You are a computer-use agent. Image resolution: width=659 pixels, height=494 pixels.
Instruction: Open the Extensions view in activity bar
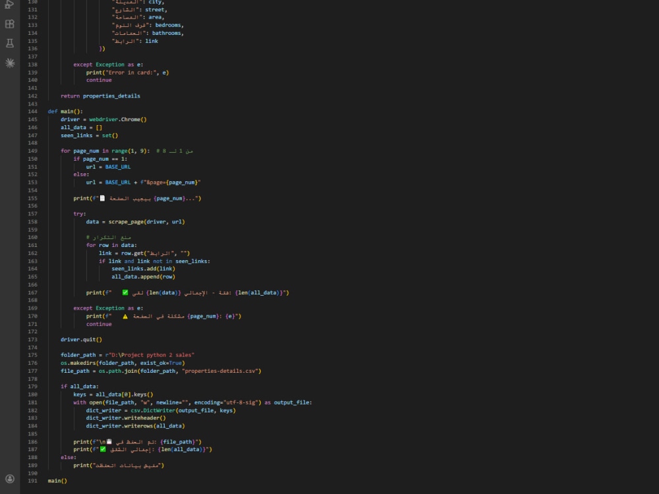10,24
